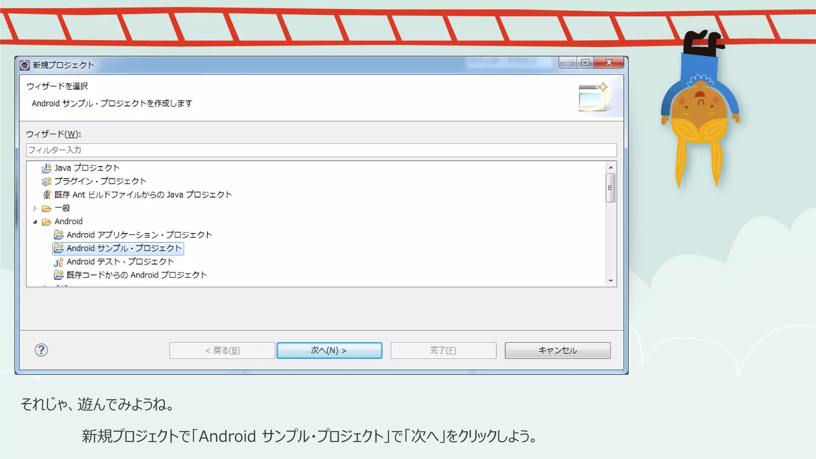Click the Android folder icon
The image size is (816, 459).
tap(47, 222)
